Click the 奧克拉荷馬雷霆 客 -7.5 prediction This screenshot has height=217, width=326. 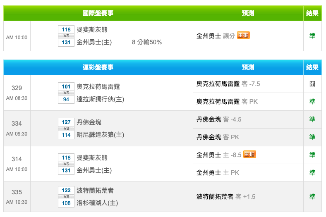point(228,84)
